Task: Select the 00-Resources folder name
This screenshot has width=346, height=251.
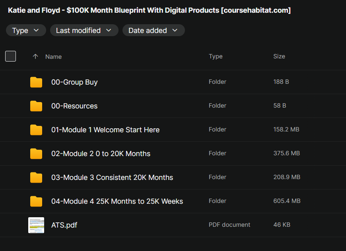Action: pyautogui.click(x=74, y=106)
